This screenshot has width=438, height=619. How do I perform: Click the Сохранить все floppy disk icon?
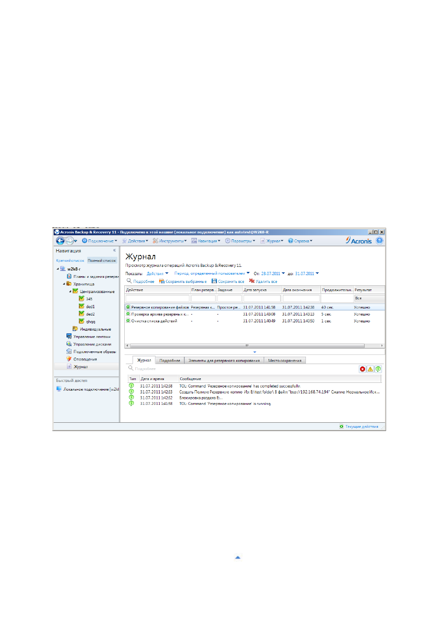coord(214,281)
